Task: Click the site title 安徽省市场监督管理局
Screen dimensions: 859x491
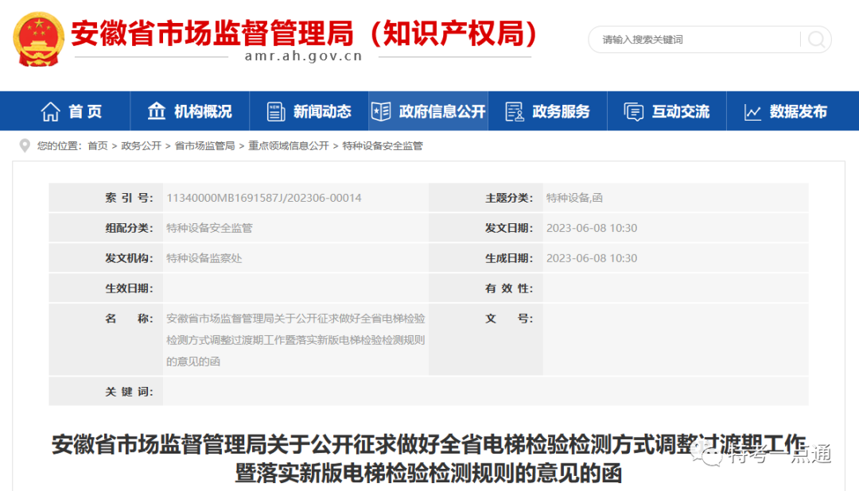Action: pos(212,33)
